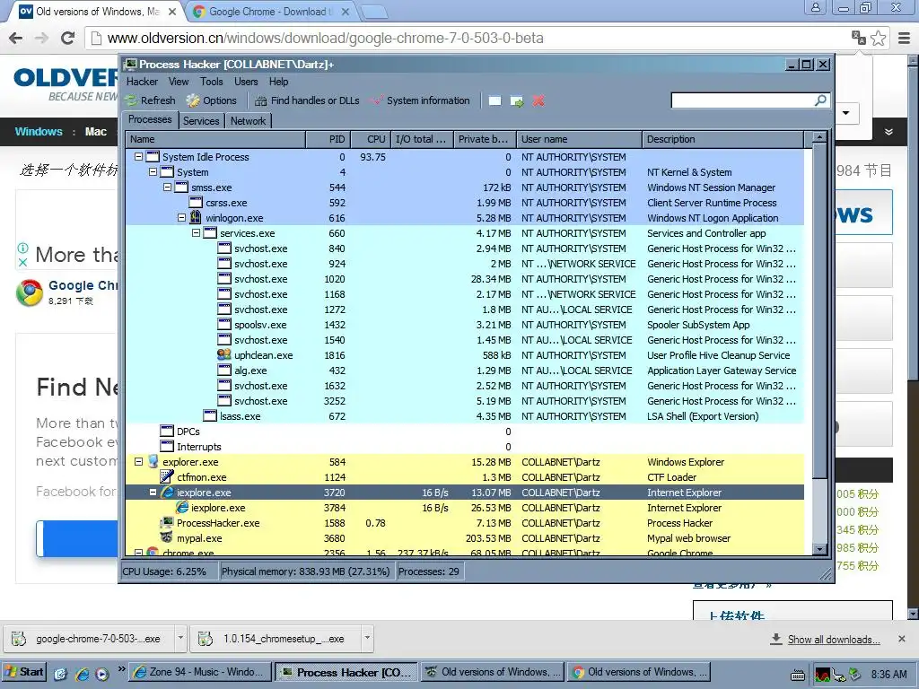Click the red X kill window icon
Screen dimensions: 919x689
(538, 100)
